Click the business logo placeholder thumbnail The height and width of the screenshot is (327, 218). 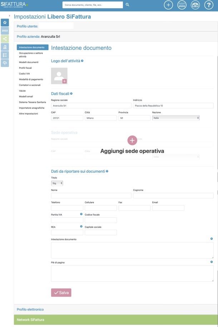pyautogui.click(x=59, y=76)
